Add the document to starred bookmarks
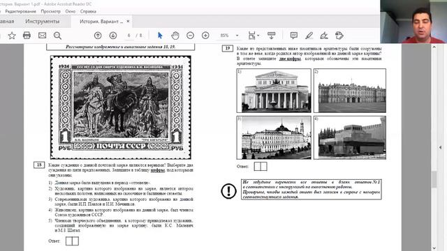 12,36
